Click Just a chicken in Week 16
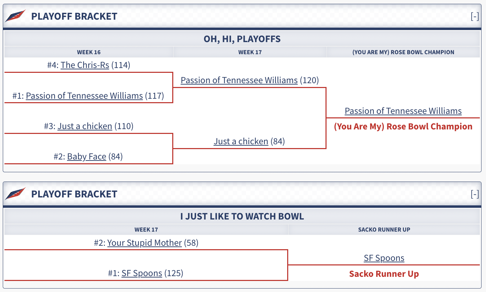486x292 pixels. (x=85, y=126)
